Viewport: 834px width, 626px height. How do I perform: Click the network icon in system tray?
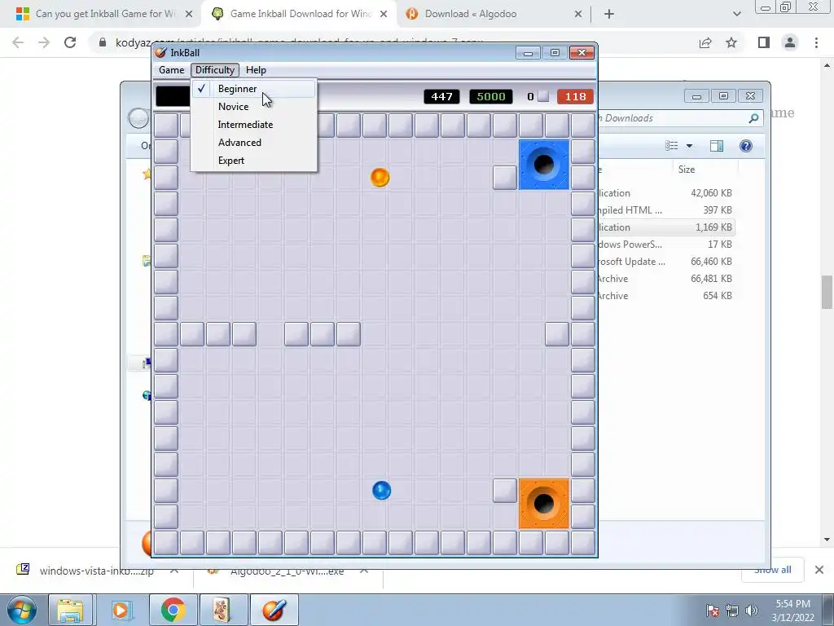(732, 611)
